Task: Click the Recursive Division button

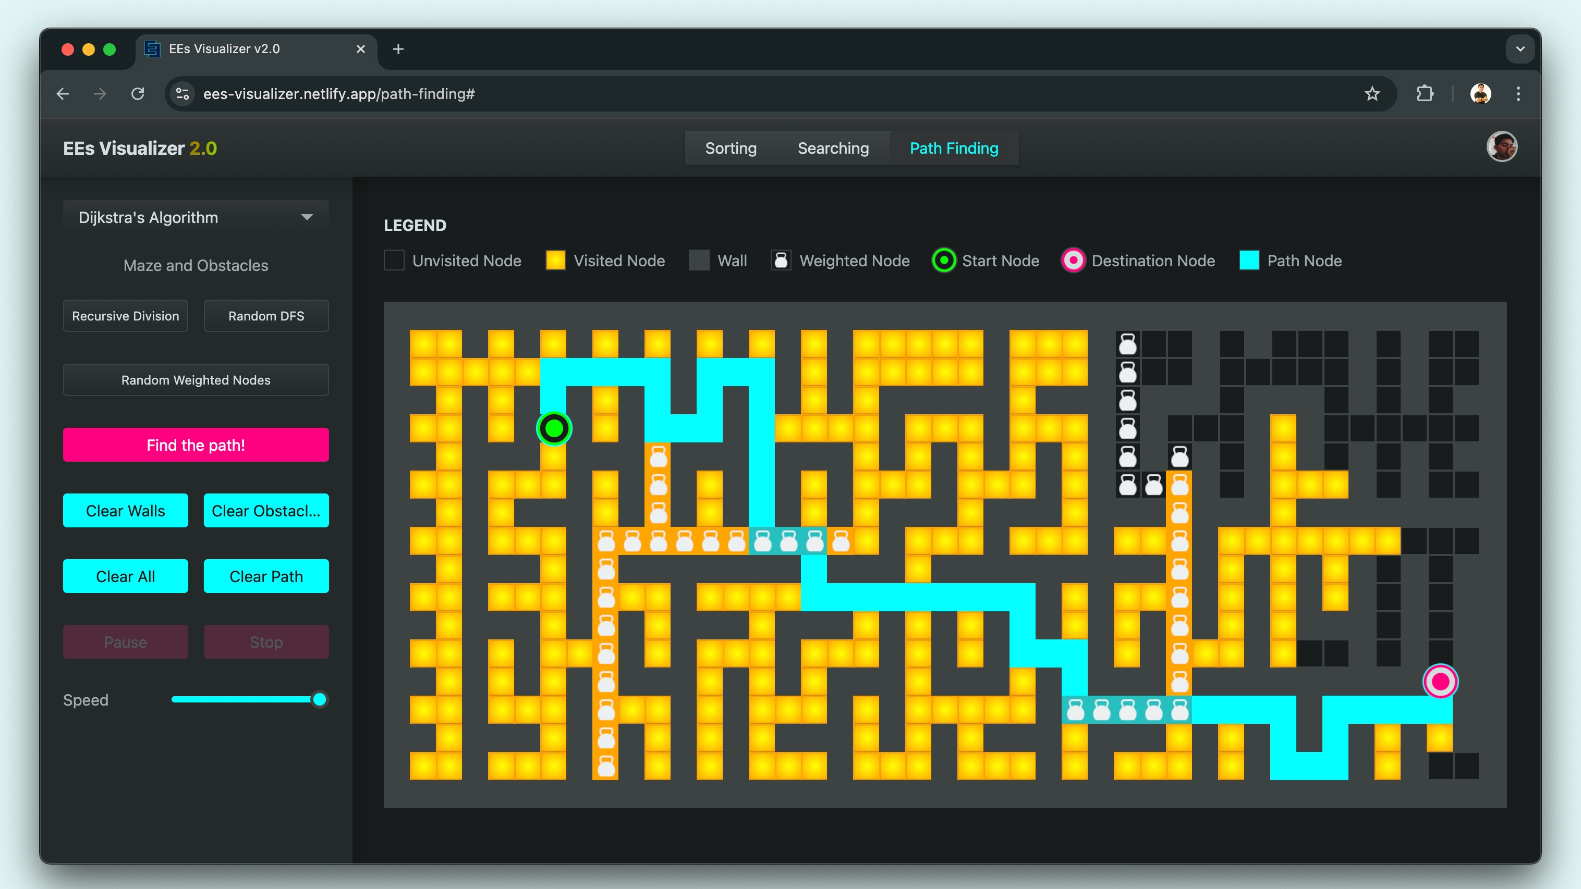Action: (x=125, y=316)
